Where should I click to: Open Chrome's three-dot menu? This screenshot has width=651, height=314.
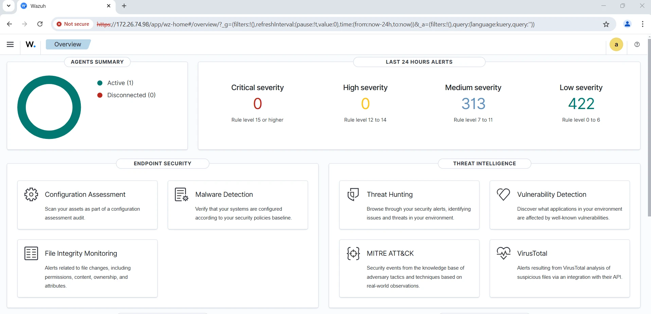click(x=643, y=24)
